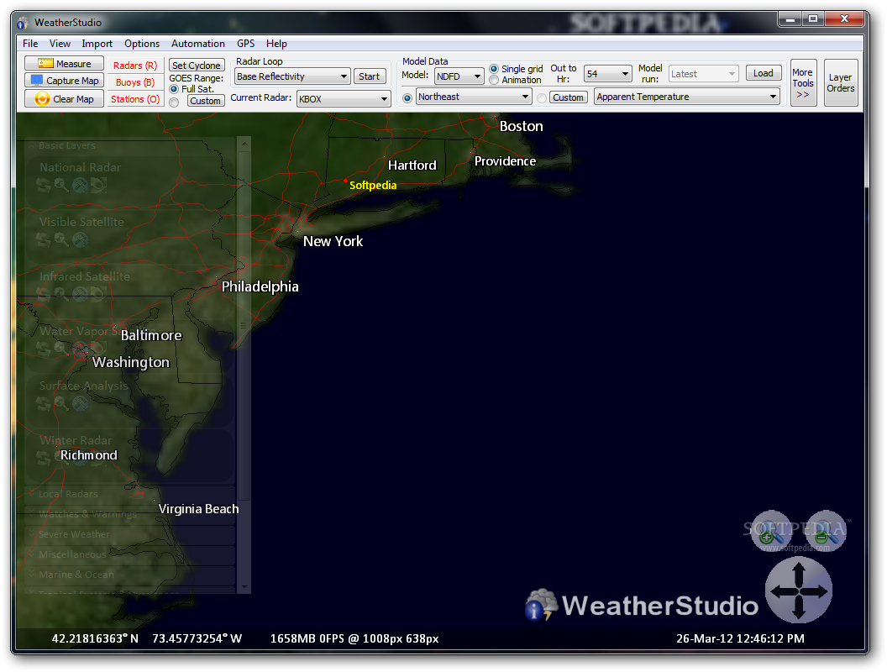Refresh the National Radar layer

(43, 185)
